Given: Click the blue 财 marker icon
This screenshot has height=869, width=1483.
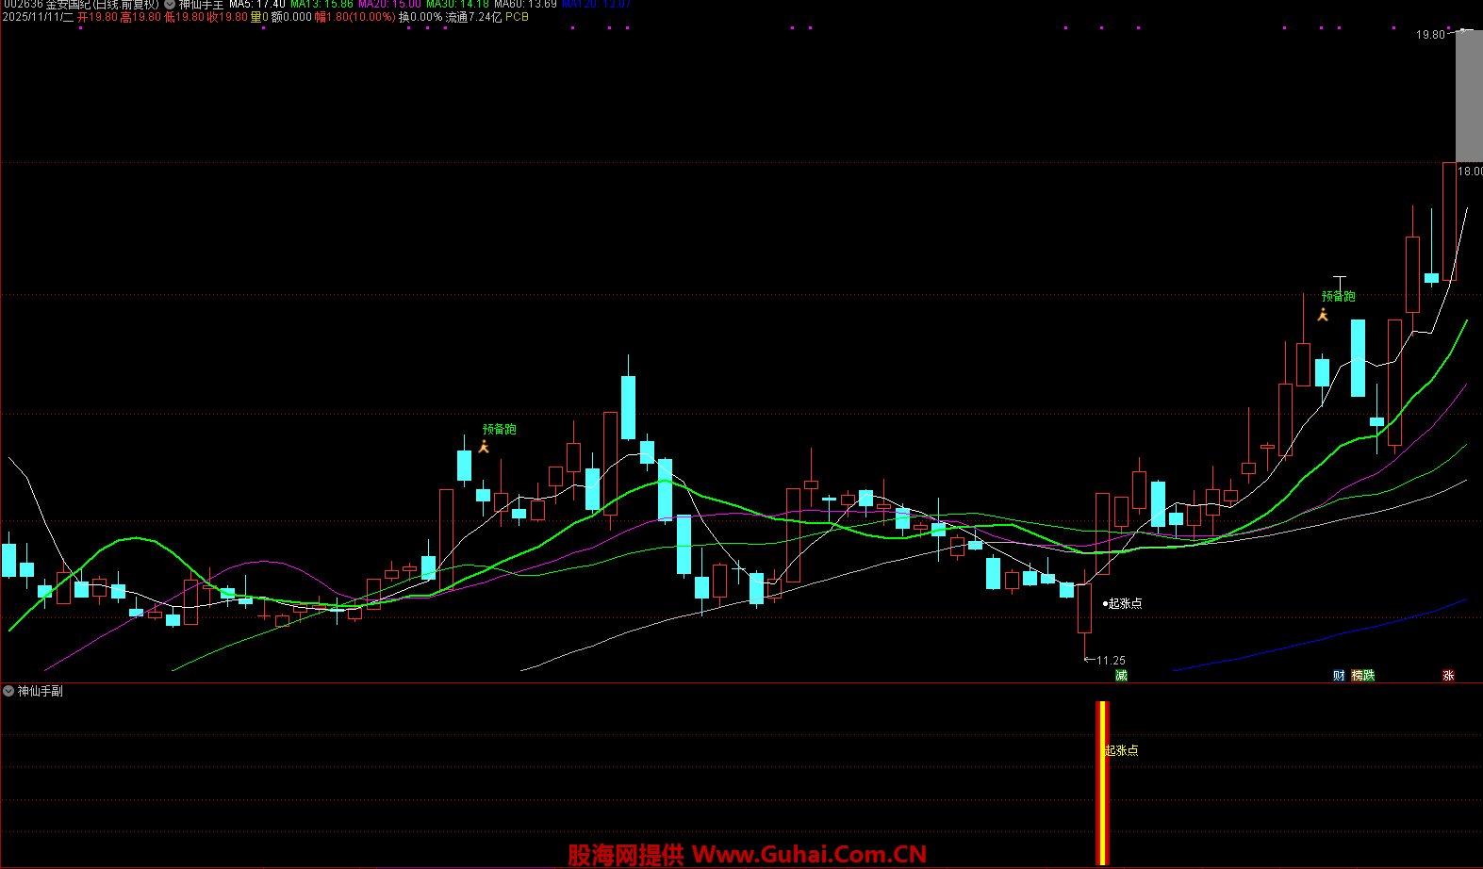Looking at the screenshot, I should 1339,675.
